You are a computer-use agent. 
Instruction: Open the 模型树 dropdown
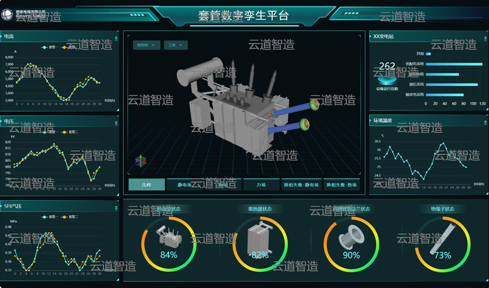146,45
